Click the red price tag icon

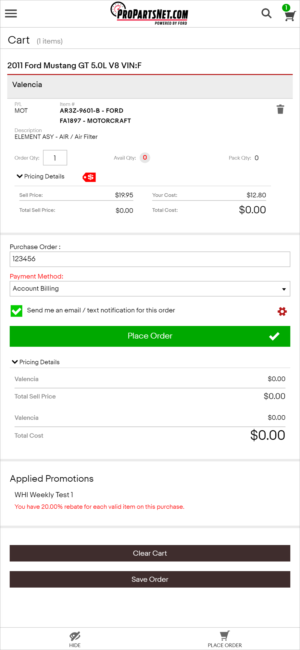[x=89, y=177]
